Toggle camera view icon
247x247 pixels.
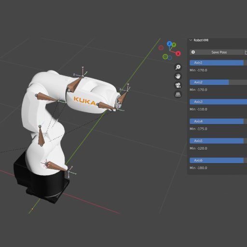click(178, 85)
